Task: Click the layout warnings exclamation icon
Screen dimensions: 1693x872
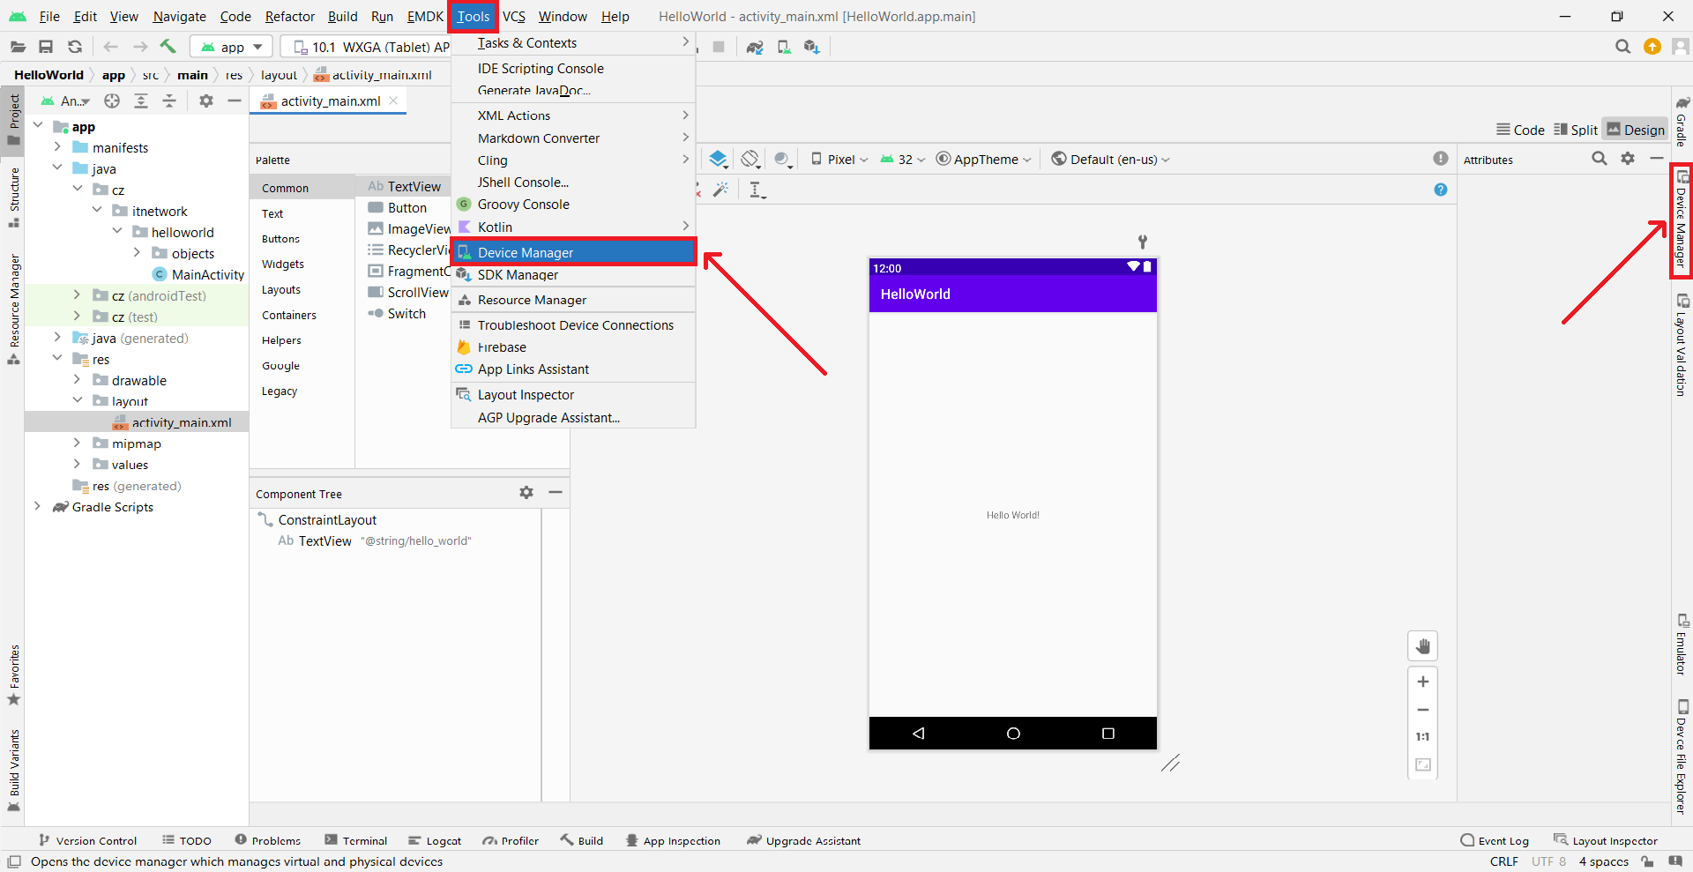Action: tap(1441, 159)
